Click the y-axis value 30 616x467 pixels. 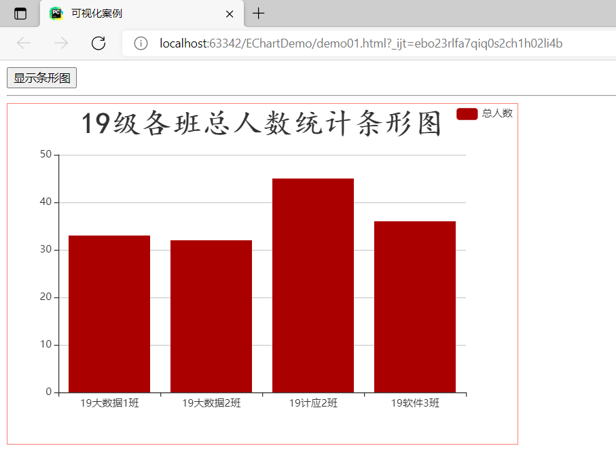46,249
